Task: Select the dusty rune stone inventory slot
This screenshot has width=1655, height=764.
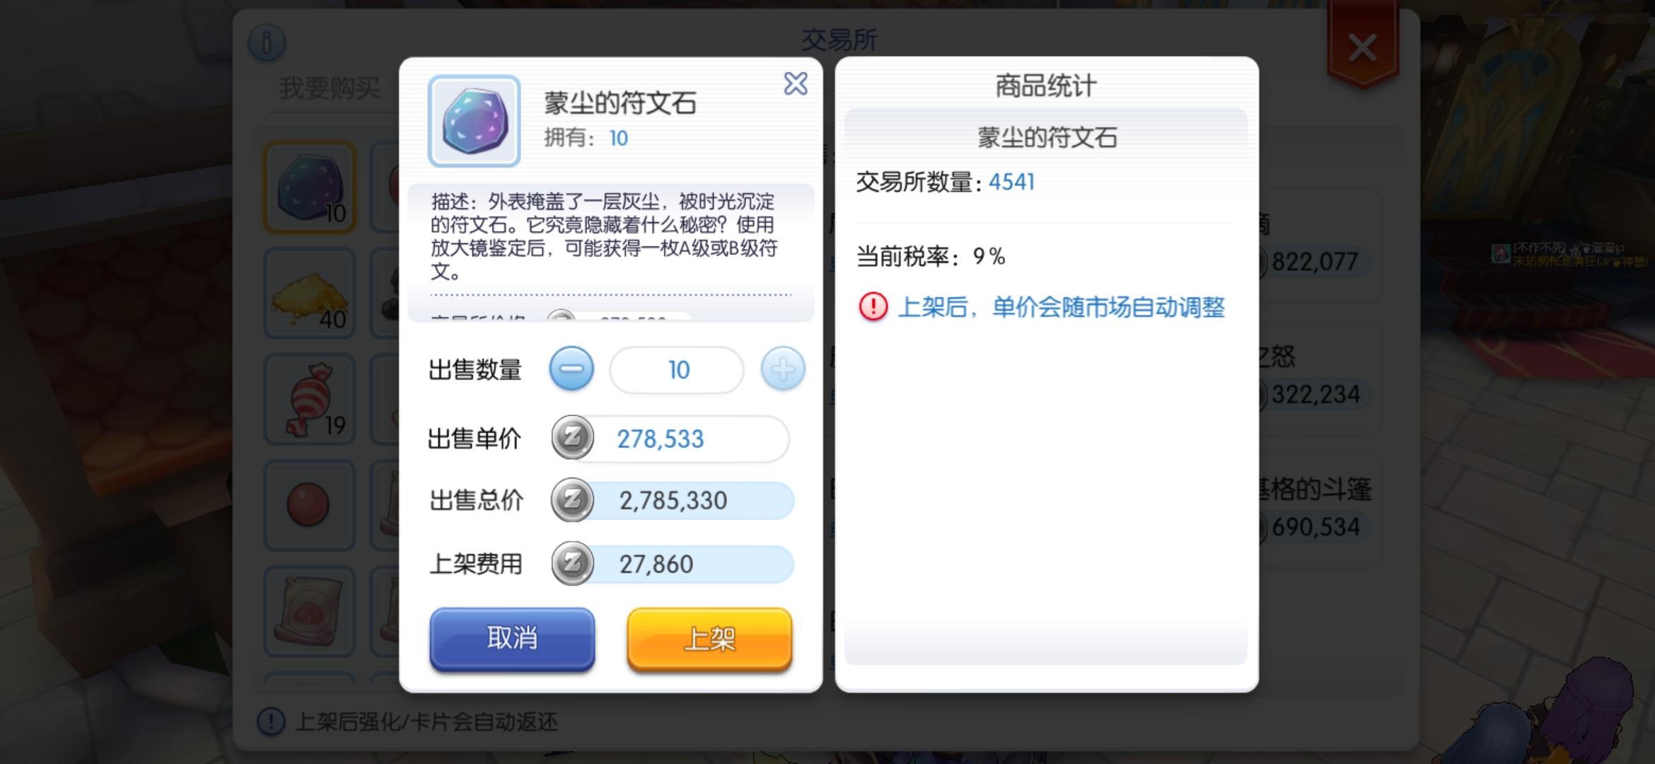Action: pyautogui.click(x=310, y=187)
